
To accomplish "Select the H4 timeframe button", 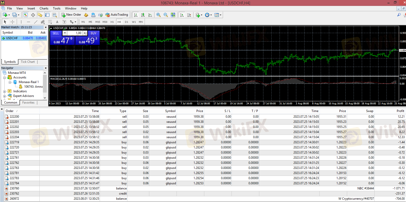I will coord(119,22).
